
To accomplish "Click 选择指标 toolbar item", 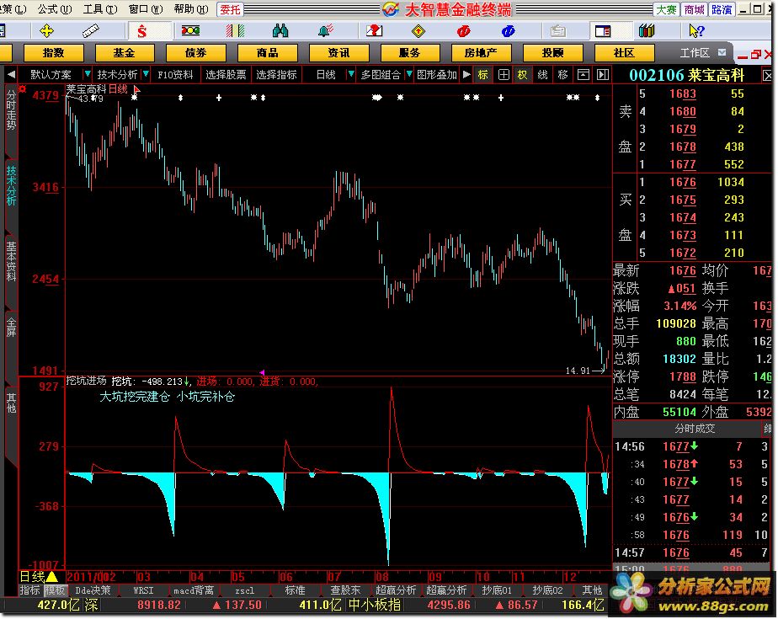I will [x=276, y=75].
